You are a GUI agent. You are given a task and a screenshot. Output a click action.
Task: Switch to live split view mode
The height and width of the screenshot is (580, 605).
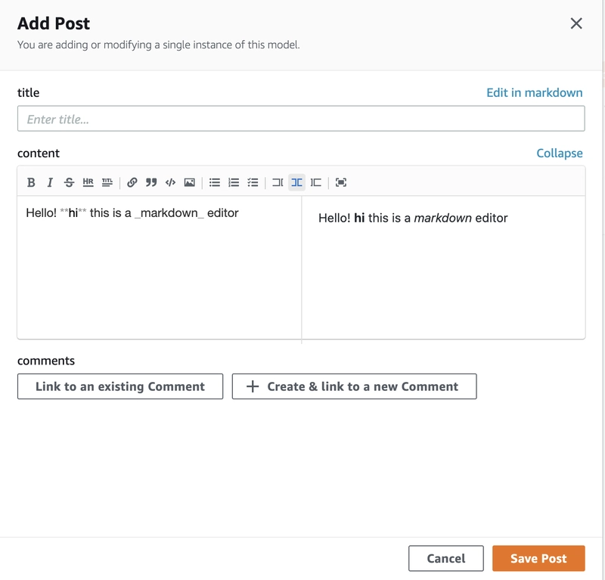pyautogui.click(x=296, y=182)
